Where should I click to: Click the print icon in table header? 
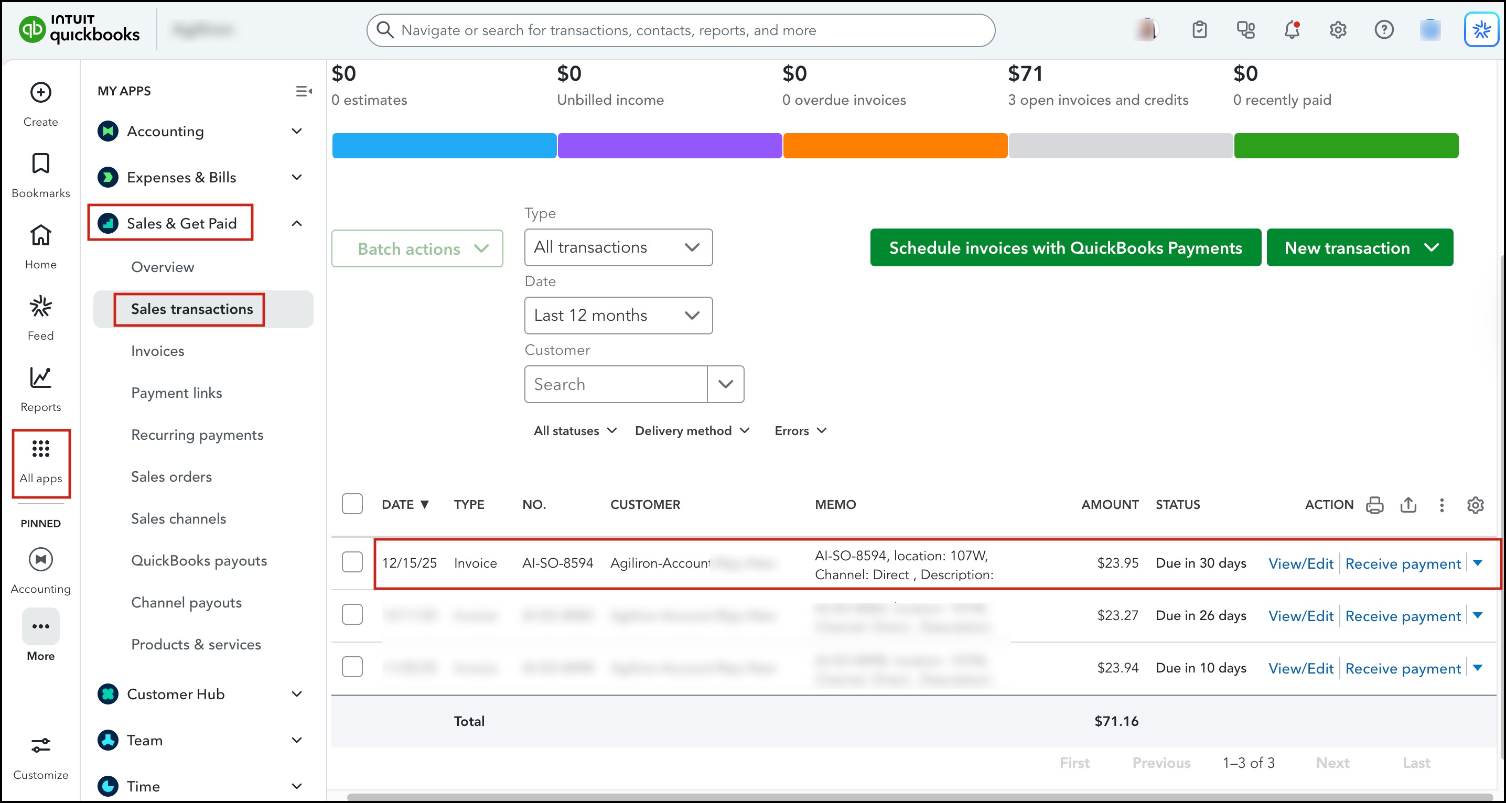pyautogui.click(x=1374, y=505)
